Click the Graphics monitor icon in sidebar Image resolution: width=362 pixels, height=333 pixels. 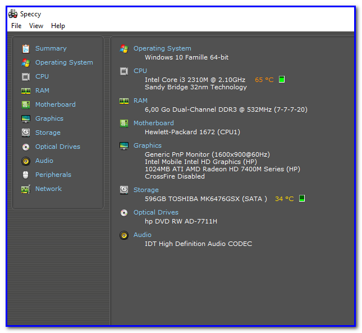point(26,118)
